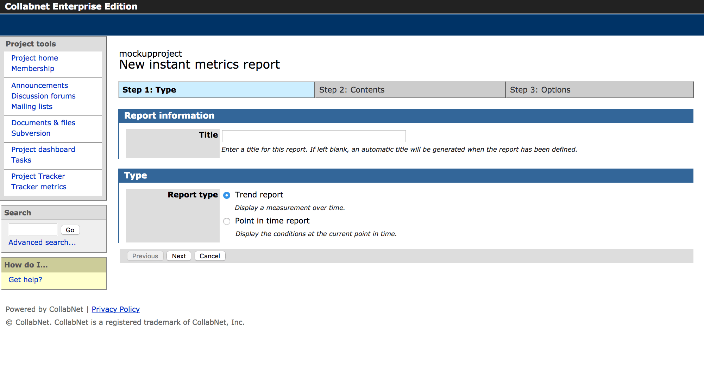
Task: Open Advanced search
Action: tap(42, 242)
